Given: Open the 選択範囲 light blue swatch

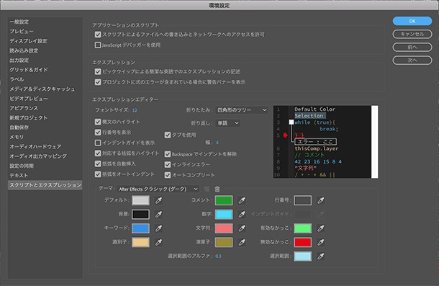Looking at the screenshot, I should pyautogui.click(x=303, y=256).
